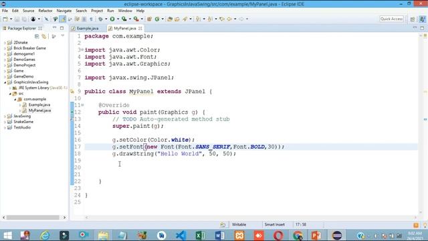Click the Collapse All icon in Package Explorer

click(x=37, y=36)
